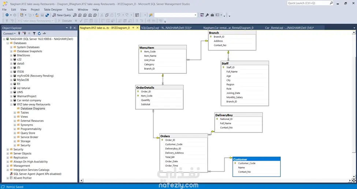Click the Activity Monitor icon in the toolbar

tap(137, 15)
